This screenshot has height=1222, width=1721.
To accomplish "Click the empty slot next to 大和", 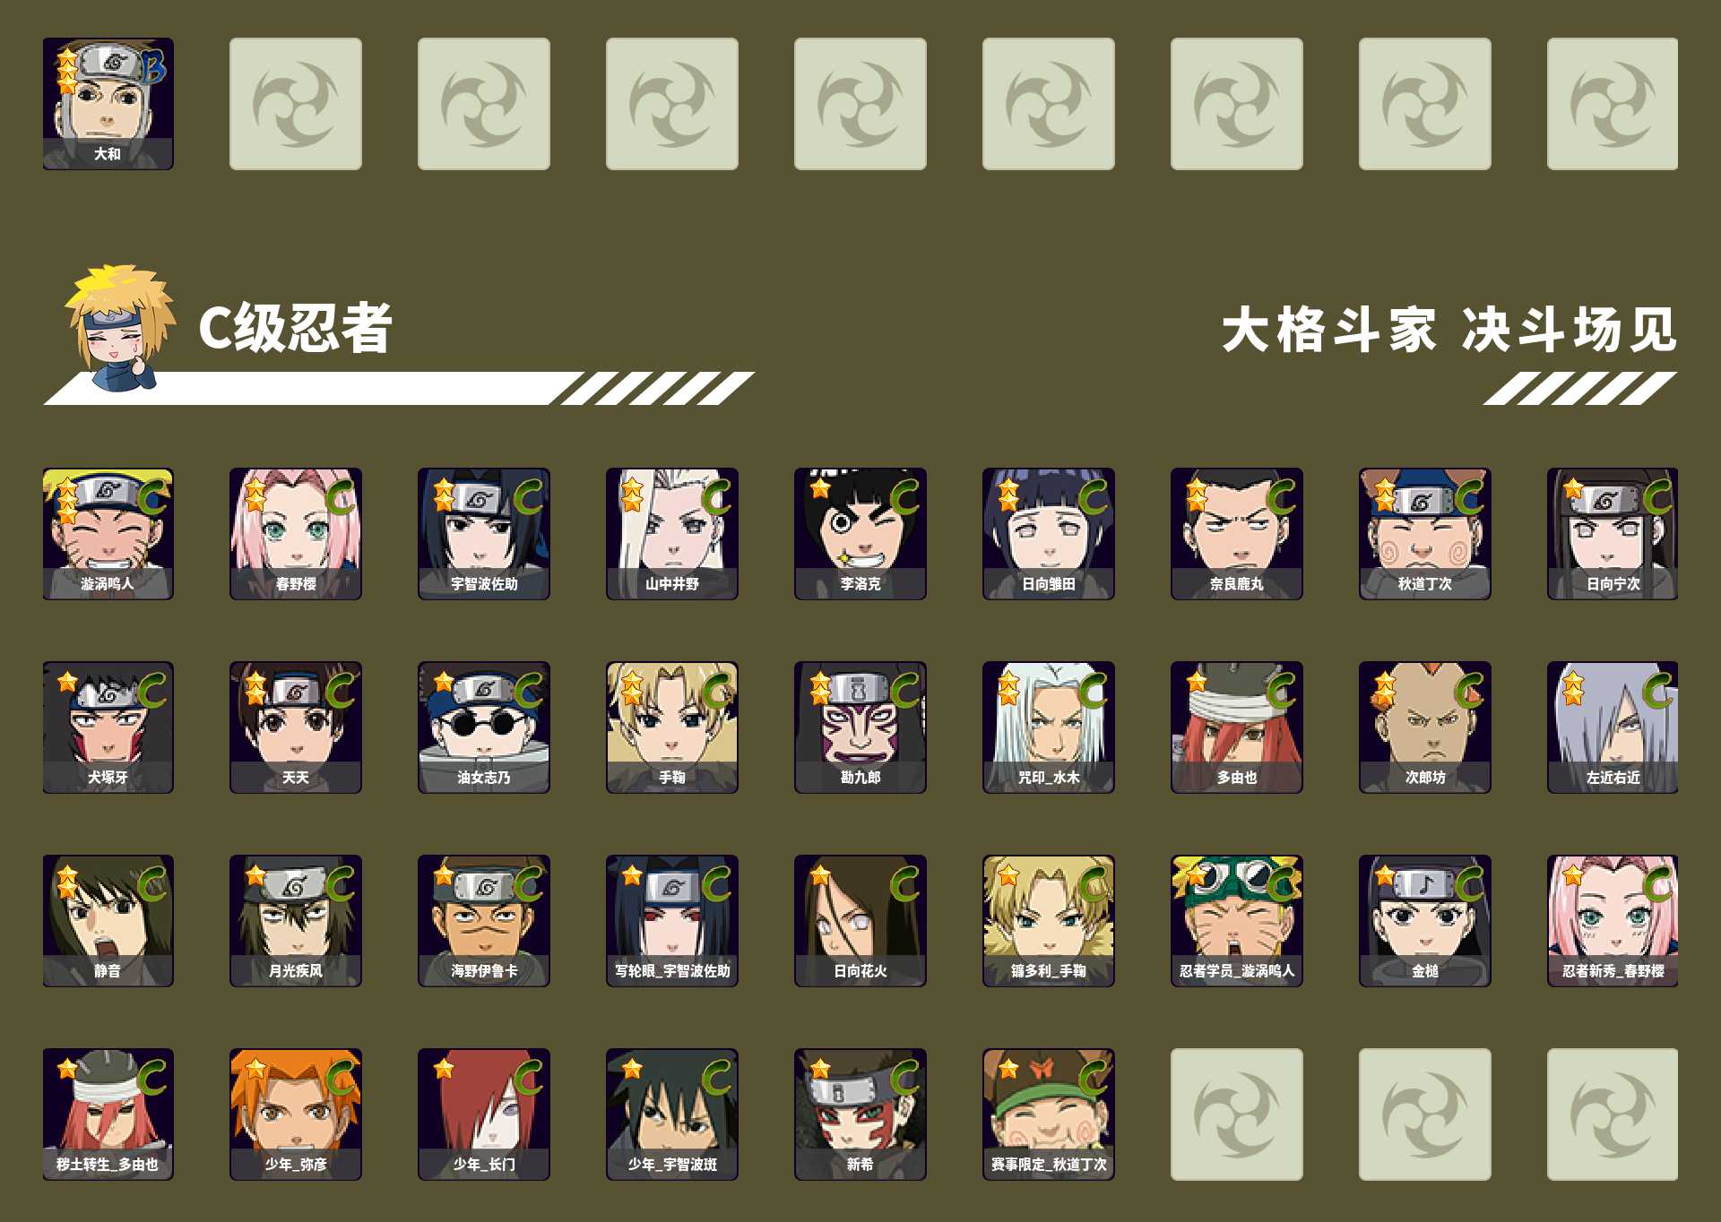I will [296, 104].
